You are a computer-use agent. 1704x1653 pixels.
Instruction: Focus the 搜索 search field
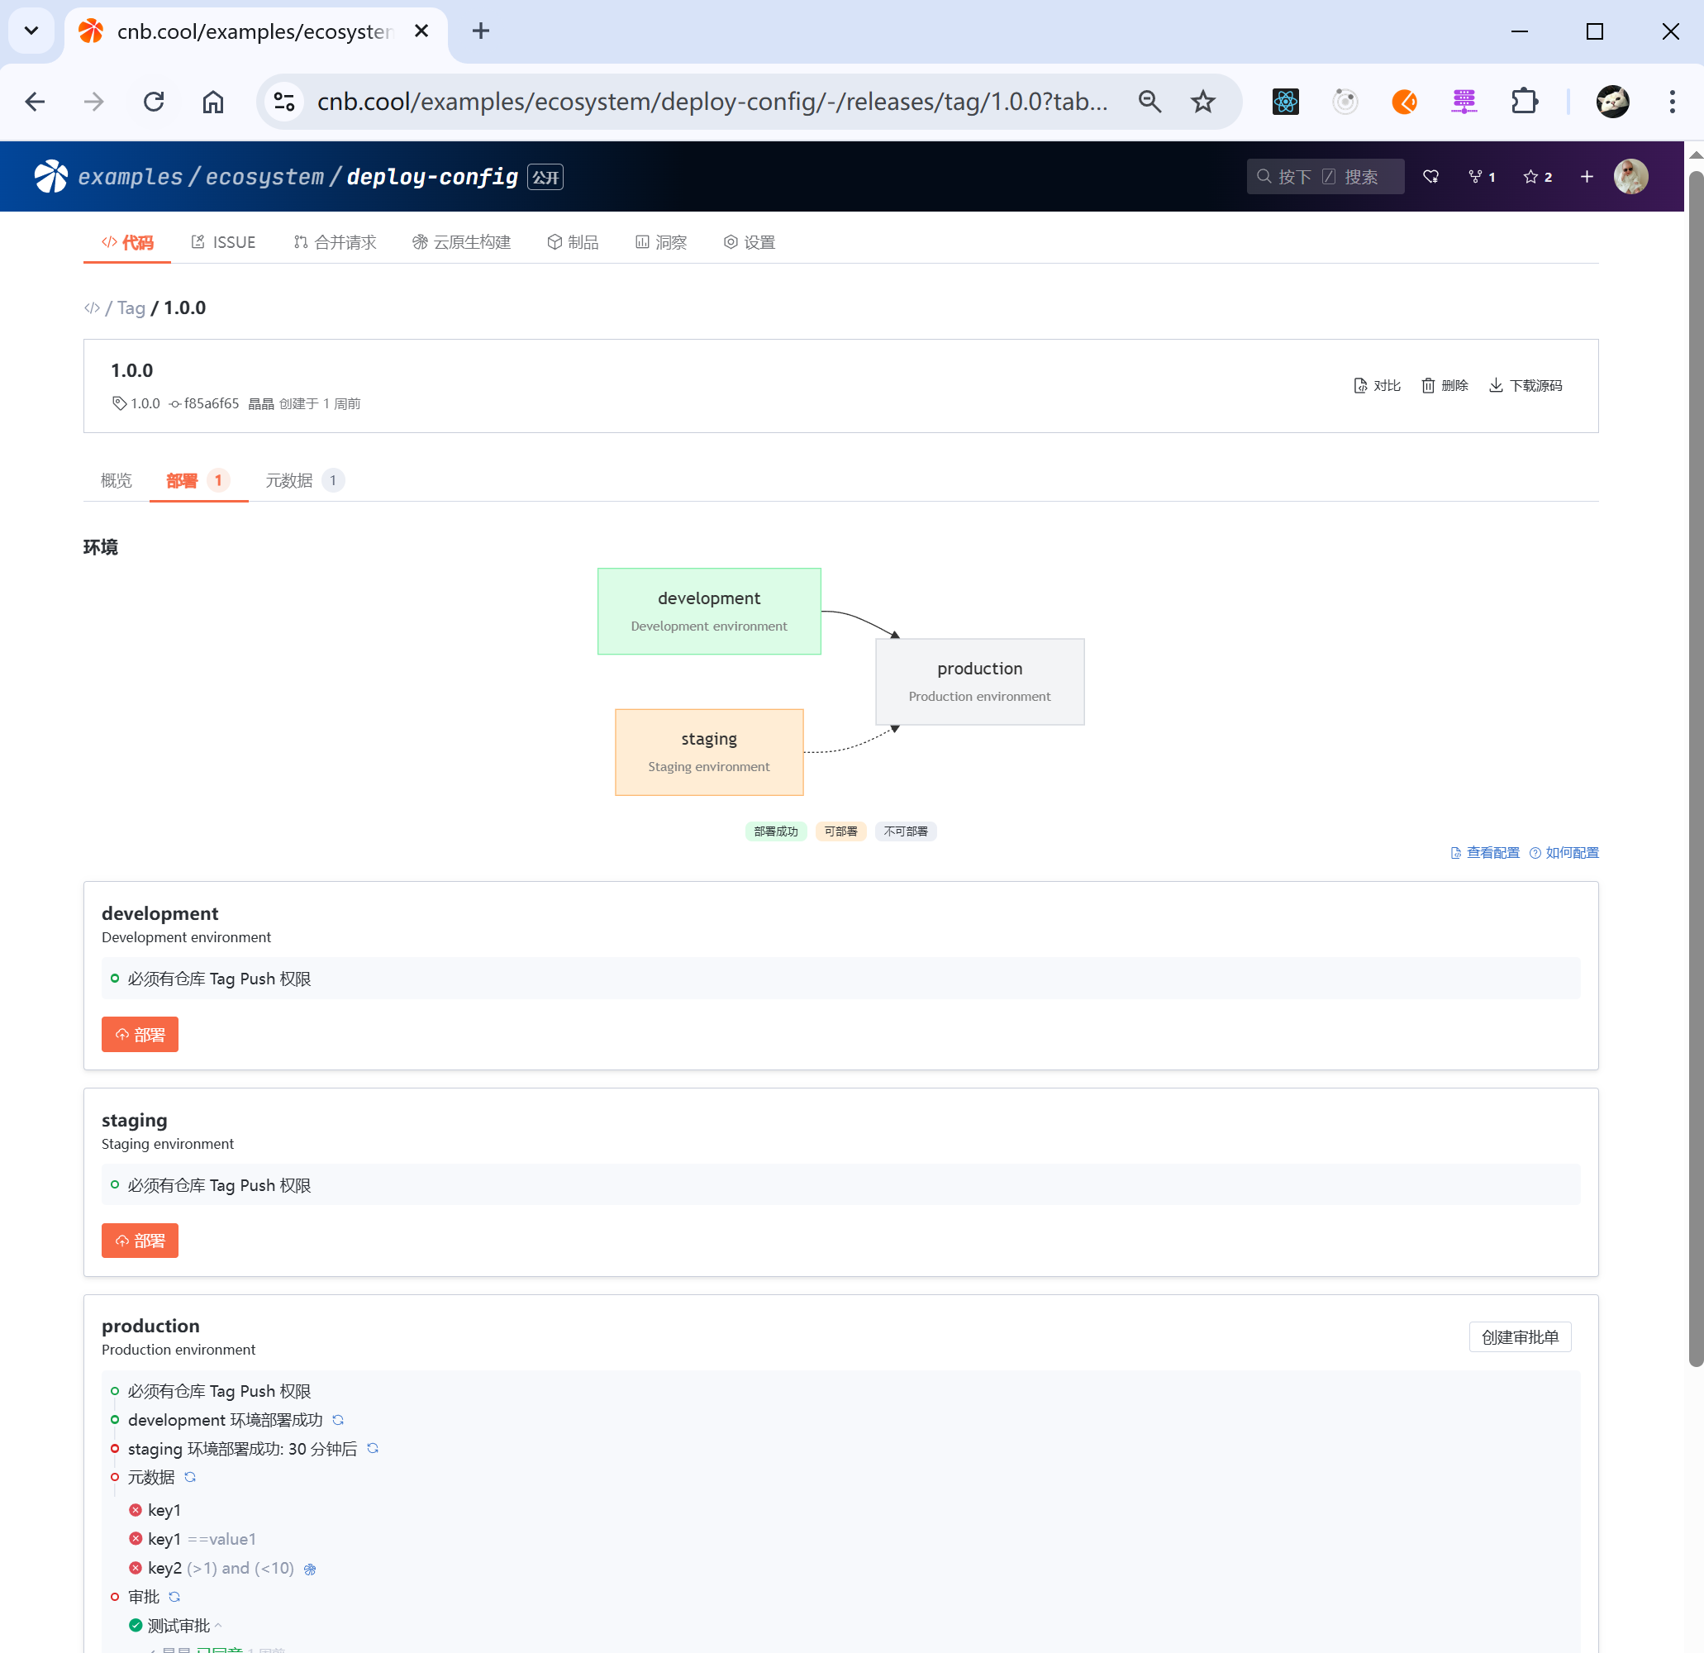[x=1325, y=177]
